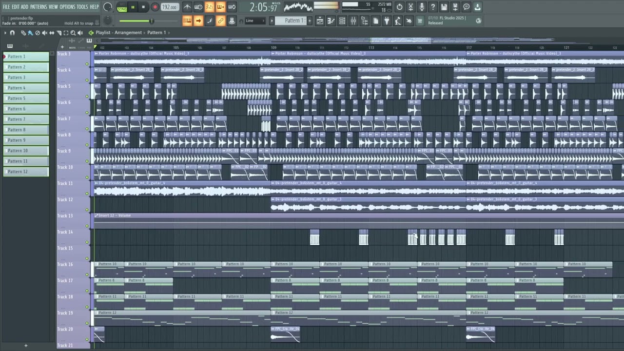Click the FL Studio 2025 news panel
Screen dimensions: 624x351
[454, 20]
